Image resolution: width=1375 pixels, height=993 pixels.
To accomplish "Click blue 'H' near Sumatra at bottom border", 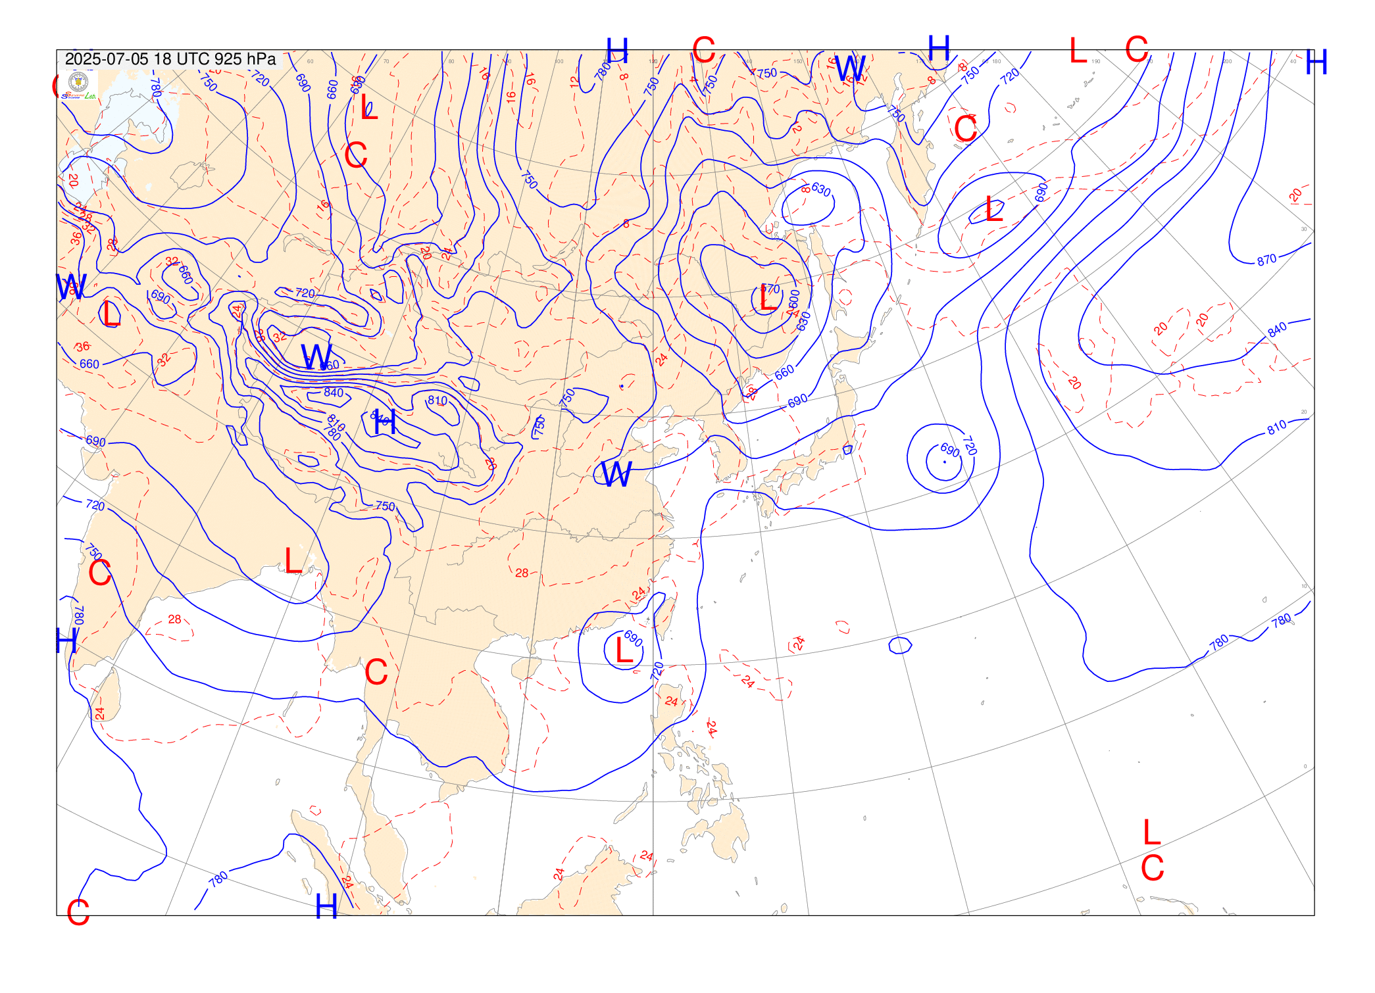I will coord(326,906).
